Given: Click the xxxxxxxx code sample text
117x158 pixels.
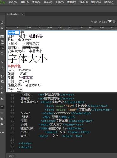Looking at the screenshot, I should click(25, 70).
